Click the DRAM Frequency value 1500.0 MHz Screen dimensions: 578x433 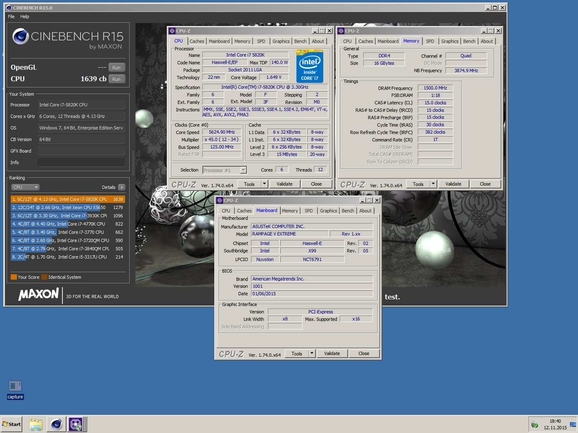coord(436,88)
